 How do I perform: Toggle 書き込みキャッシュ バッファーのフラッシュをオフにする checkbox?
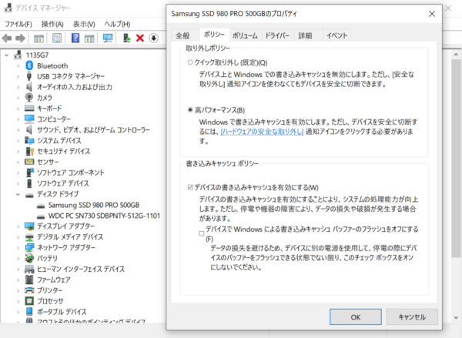[202, 234]
